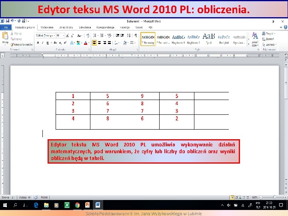Click the multilevel list icon
The width and height of the screenshot is (288, 216).
109,36
